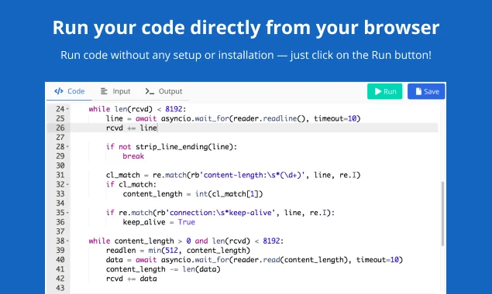Open the Output tab

coord(163,91)
